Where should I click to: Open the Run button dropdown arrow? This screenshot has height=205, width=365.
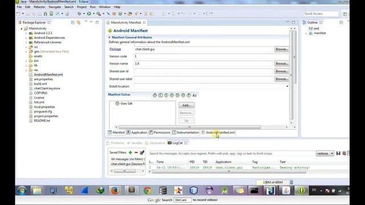(x=94, y=14)
